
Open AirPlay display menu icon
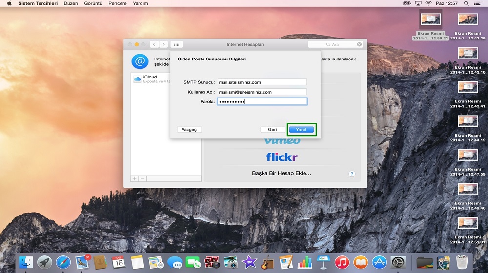418,3
